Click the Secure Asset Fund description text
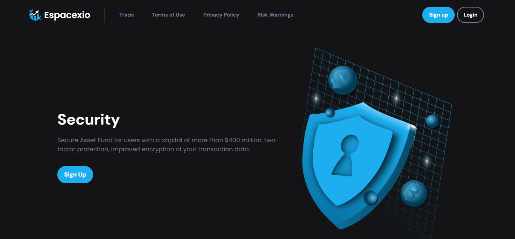Image resolution: width=515 pixels, height=239 pixels. tap(168, 145)
